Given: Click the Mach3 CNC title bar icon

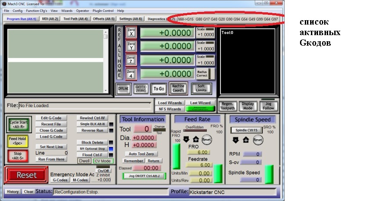Looking at the screenshot, I should [4, 4].
